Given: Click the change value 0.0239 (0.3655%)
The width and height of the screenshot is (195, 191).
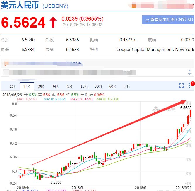Looking at the screenshot, I should pos(83,19).
